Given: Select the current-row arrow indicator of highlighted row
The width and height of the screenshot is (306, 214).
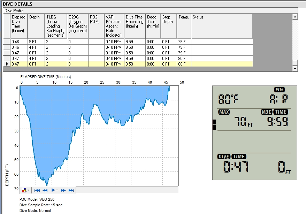Looking at the screenshot, I should (x=7, y=64).
